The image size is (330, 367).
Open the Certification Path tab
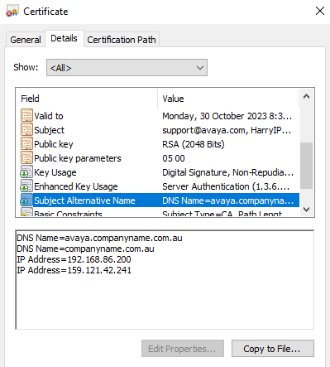pyautogui.click(x=122, y=40)
